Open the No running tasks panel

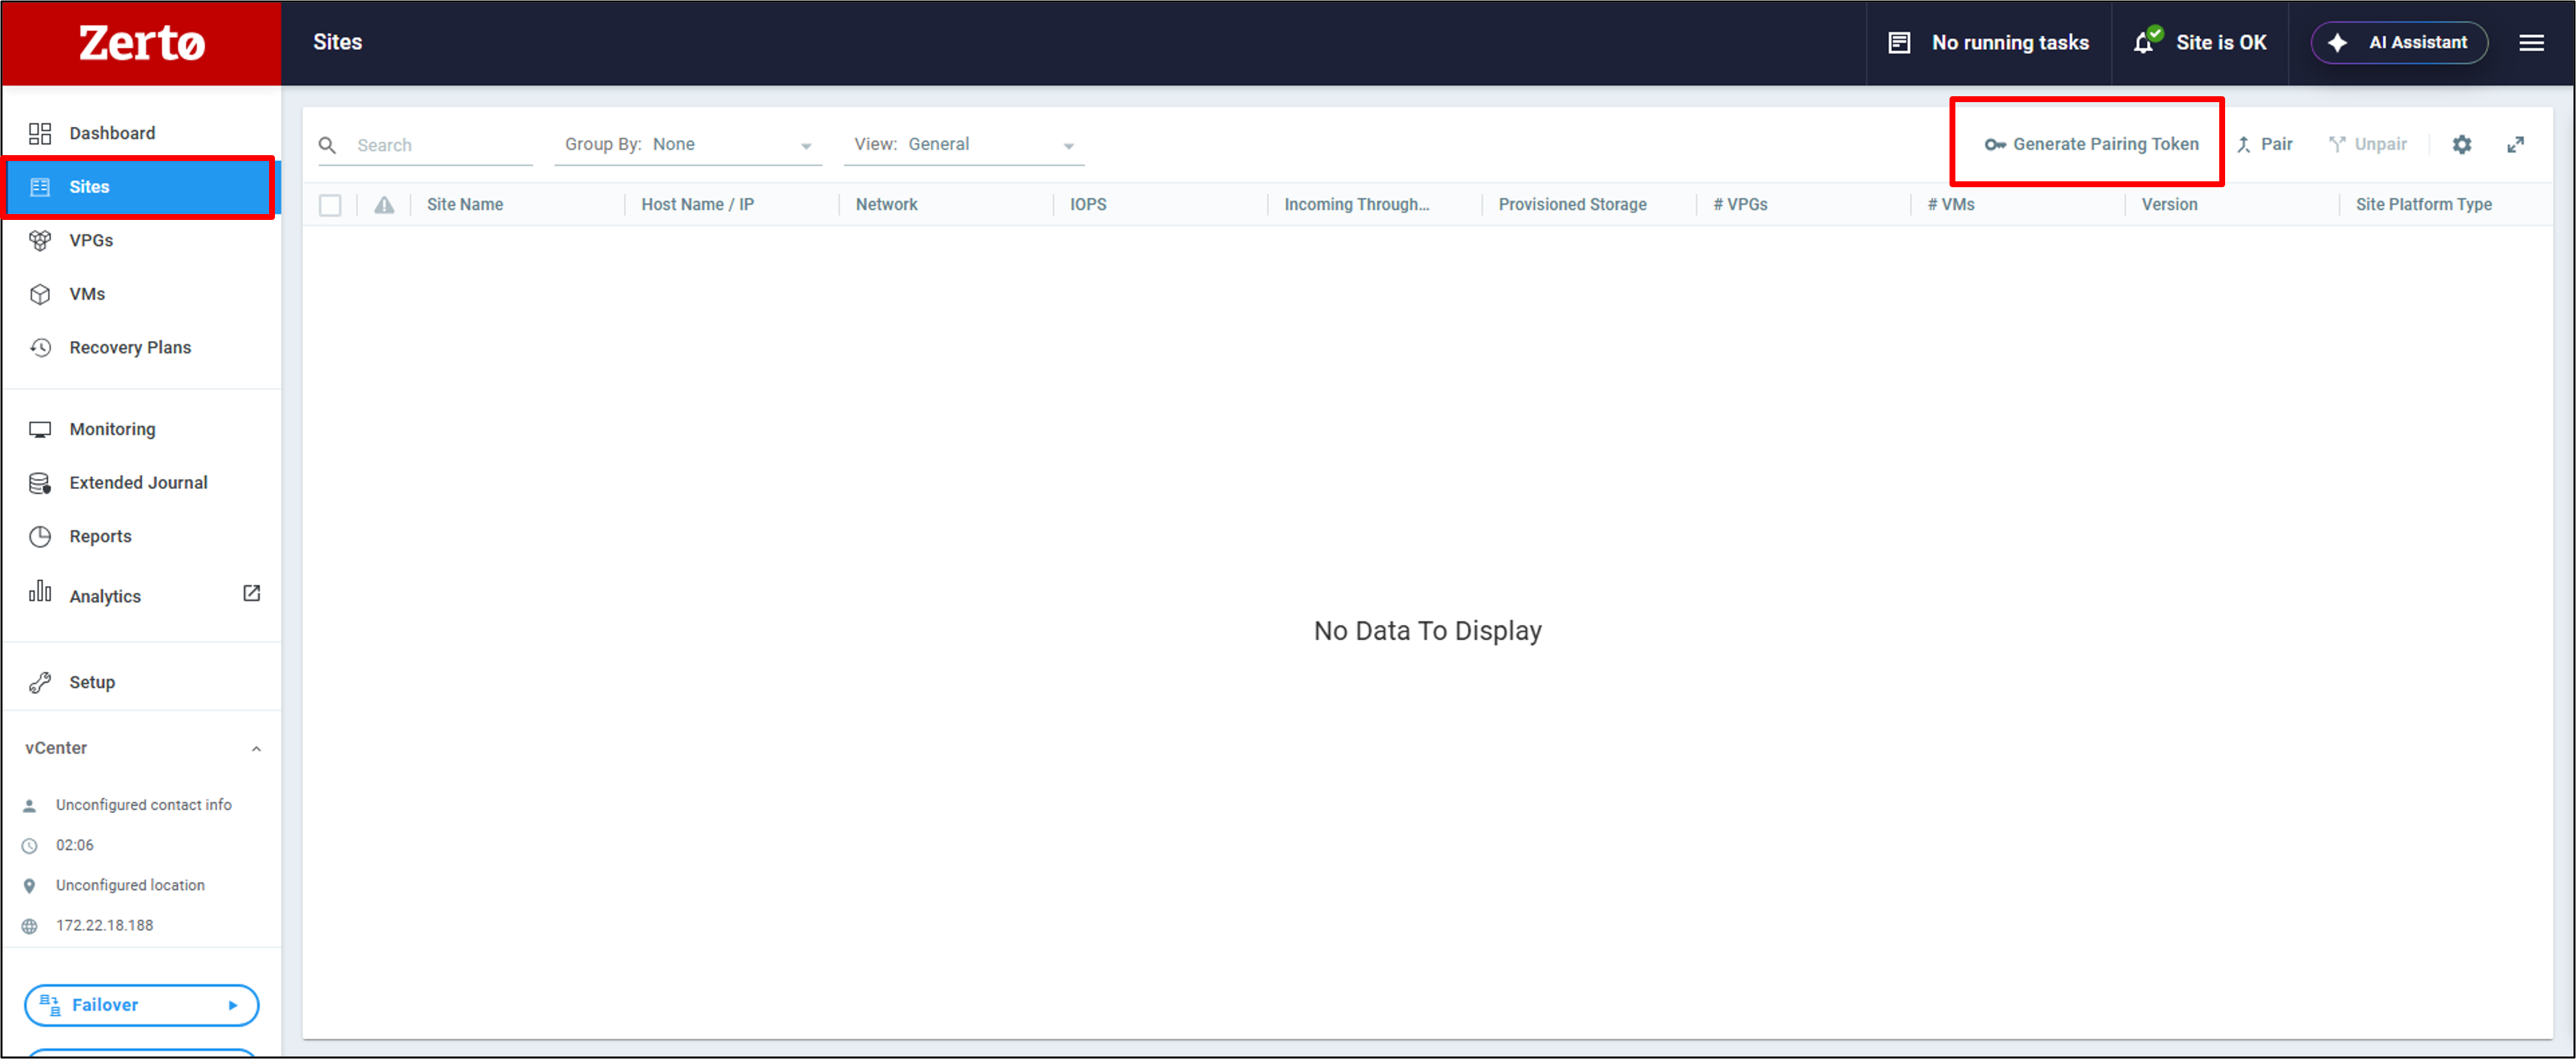1988,43
